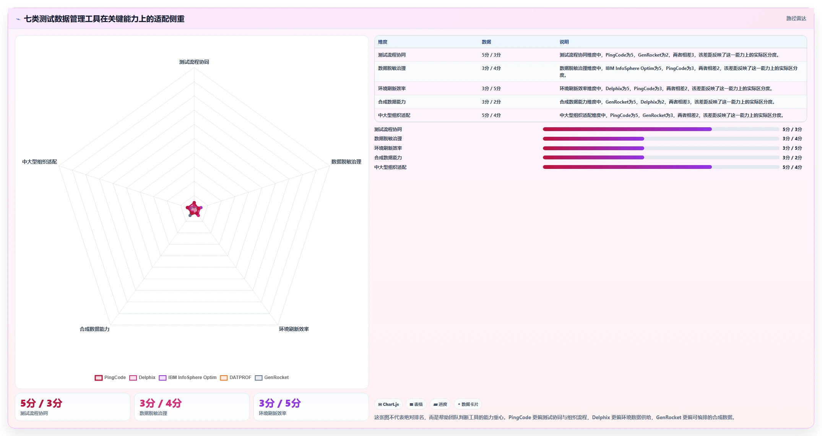Viewport: 822px width, 436px height.
Task: Click the chart title 七类测试数据管理工具
Action: (104, 19)
